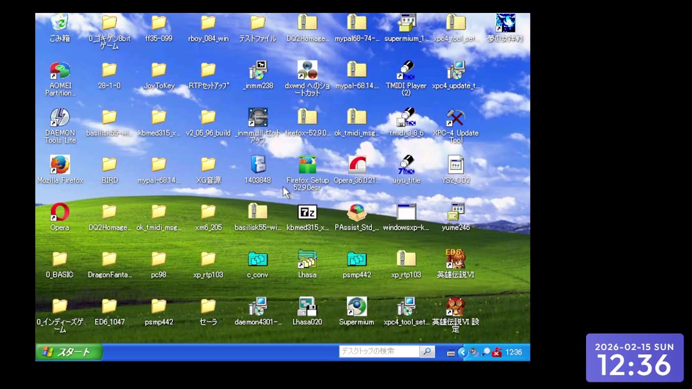Click the taskbar clock showing 12:36
692x389 pixels.
[x=514, y=352]
